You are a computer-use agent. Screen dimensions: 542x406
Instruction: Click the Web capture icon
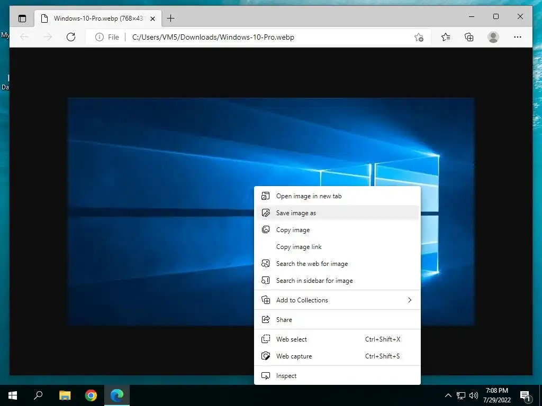(x=266, y=356)
